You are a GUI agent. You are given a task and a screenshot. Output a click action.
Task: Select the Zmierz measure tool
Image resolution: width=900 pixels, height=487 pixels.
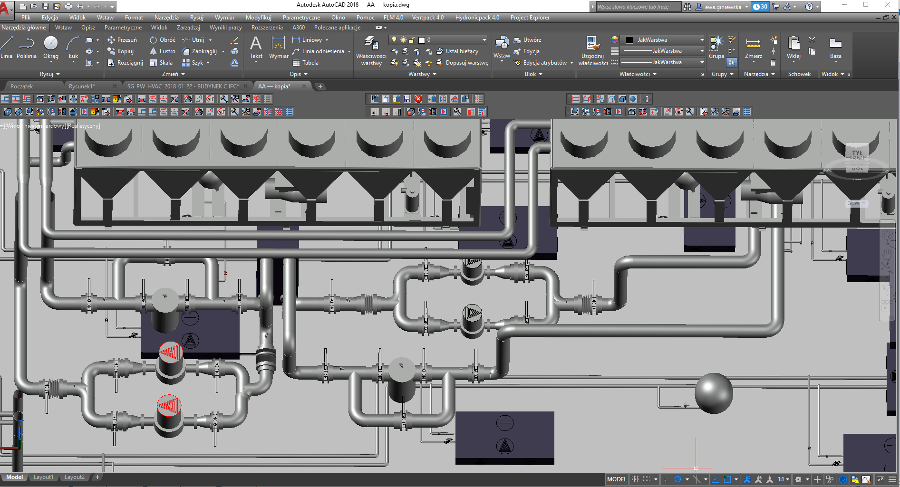753,48
